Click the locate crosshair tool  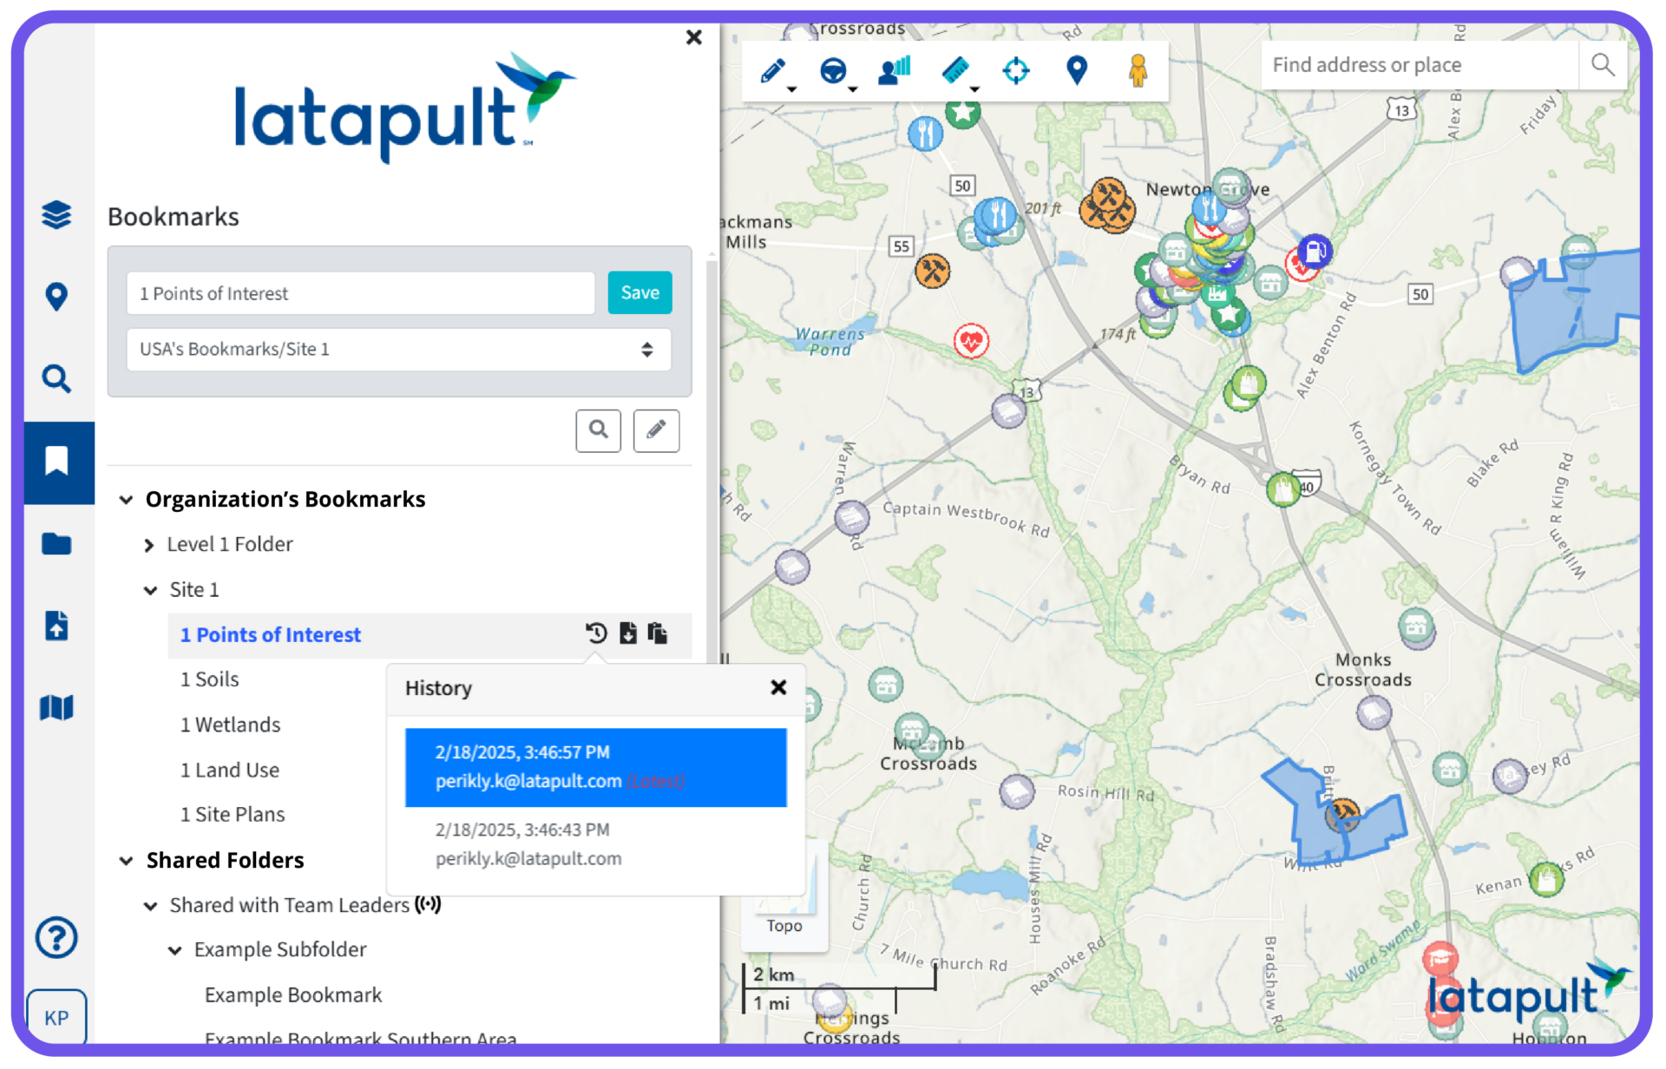pos(1016,70)
